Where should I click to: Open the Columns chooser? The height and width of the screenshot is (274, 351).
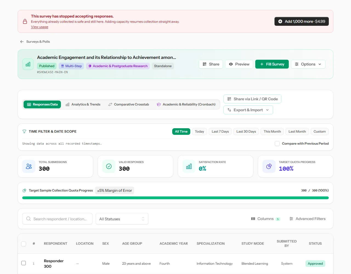[265, 219]
